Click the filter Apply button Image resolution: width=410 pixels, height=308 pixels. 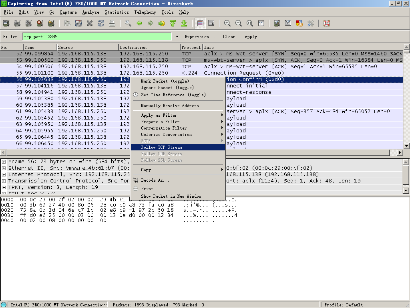[x=251, y=36]
